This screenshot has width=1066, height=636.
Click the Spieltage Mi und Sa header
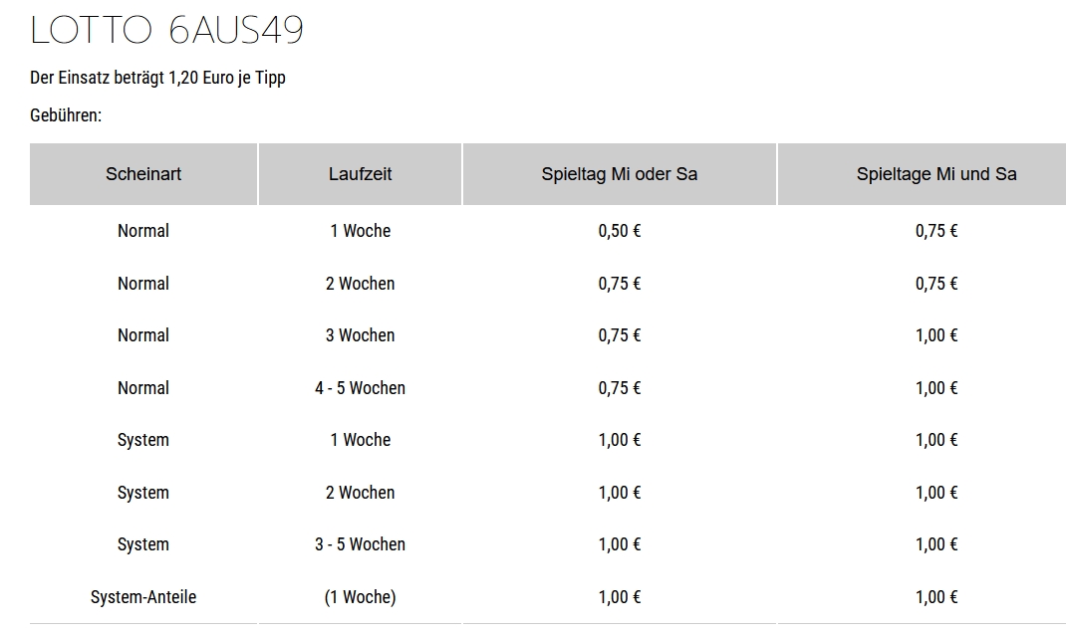coord(936,174)
